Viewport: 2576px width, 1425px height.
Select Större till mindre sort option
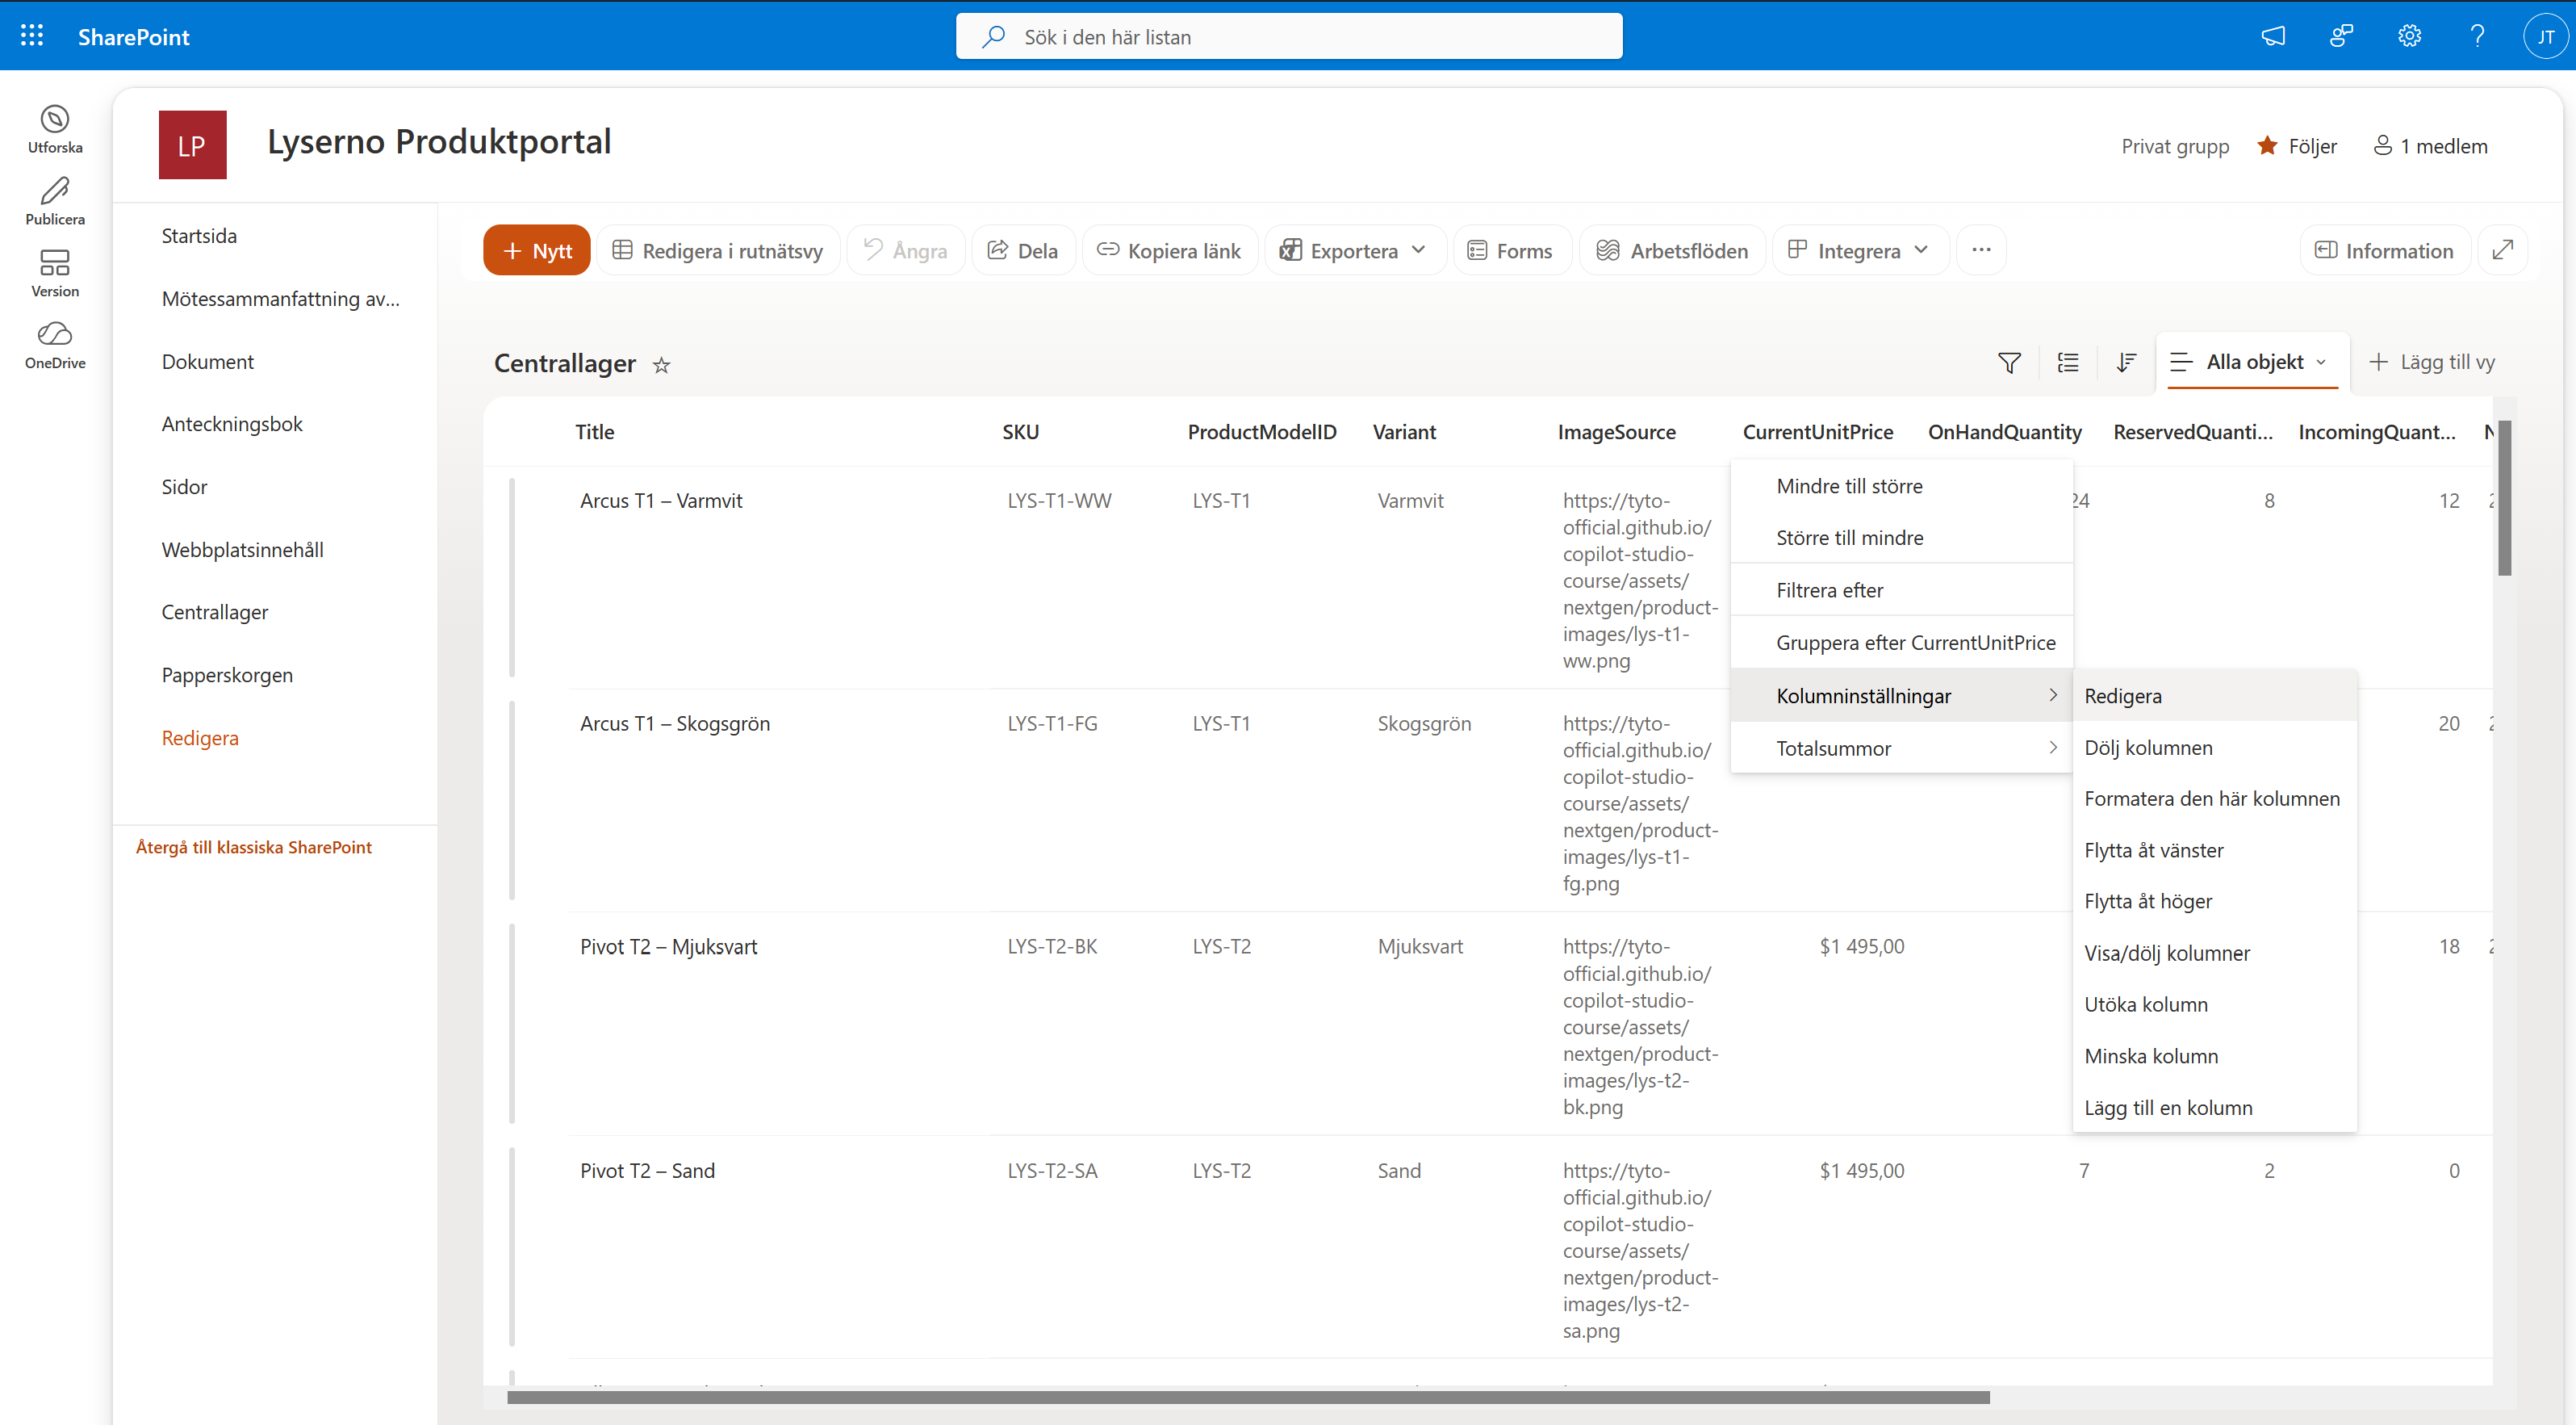tap(1901, 538)
